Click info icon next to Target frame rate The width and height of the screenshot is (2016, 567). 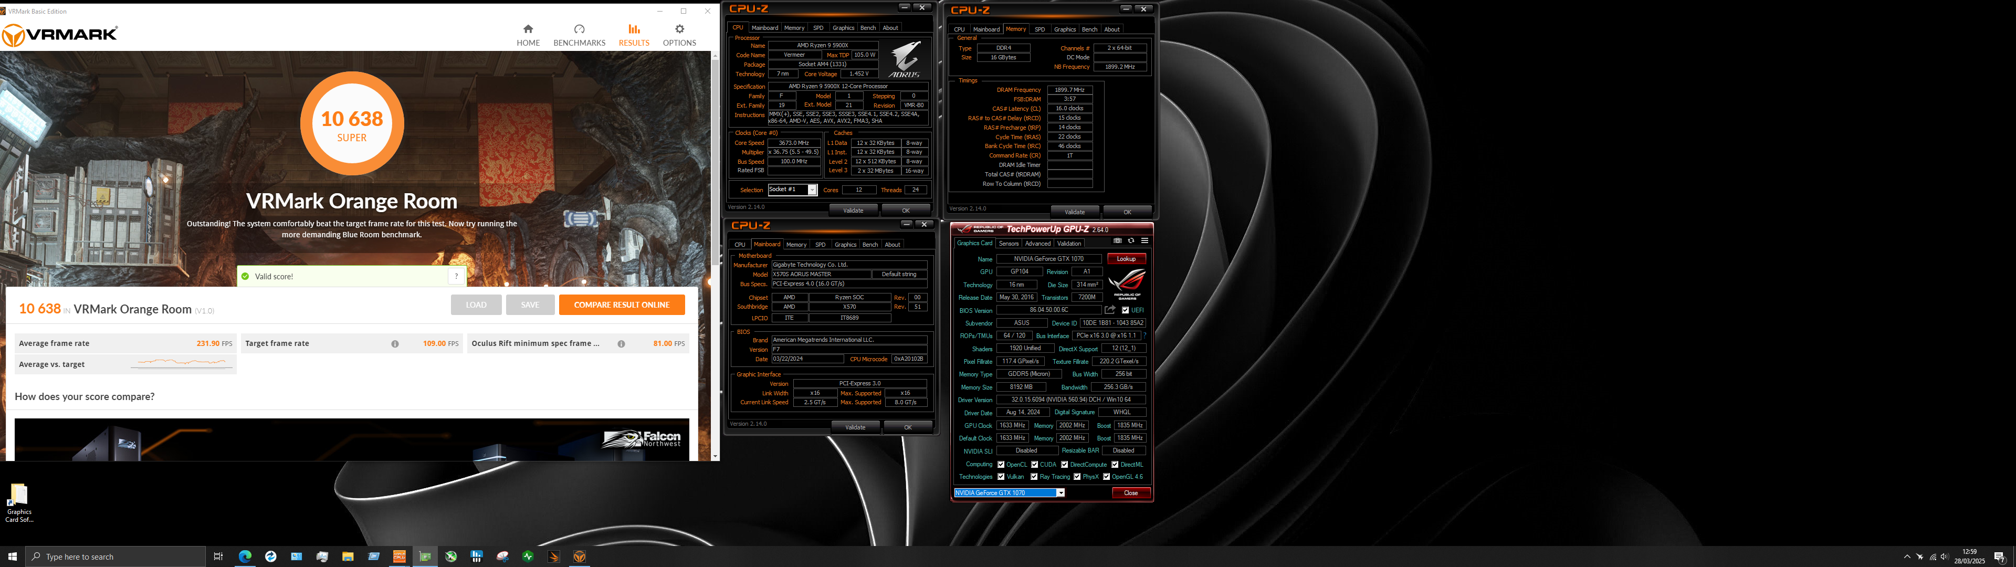(394, 344)
